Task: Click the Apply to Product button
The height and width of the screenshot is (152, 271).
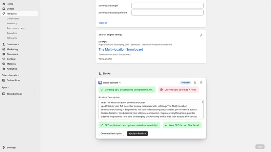Action: point(138,133)
